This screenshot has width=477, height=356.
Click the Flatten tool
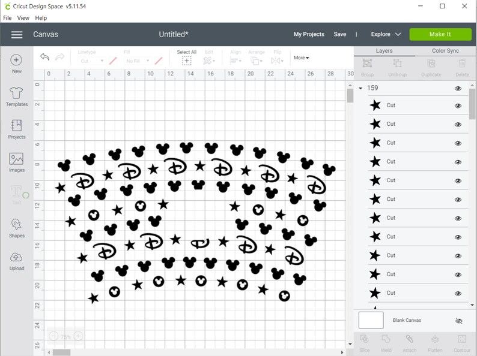pyautogui.click(x=435, y=343)
